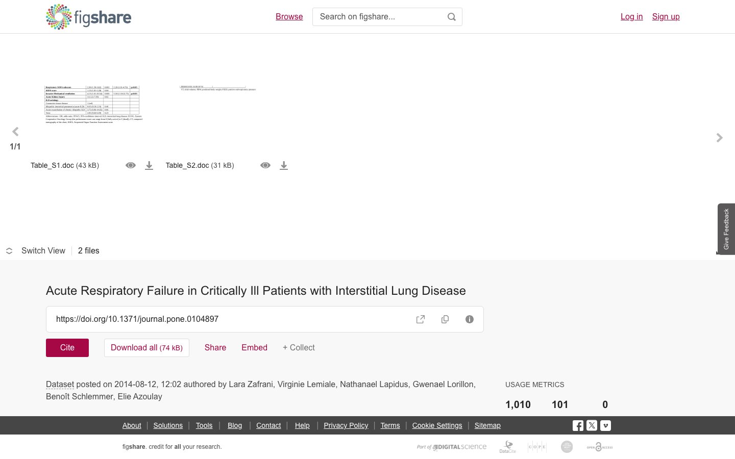Open figshare Facebook page icon

(x=578, y=425)
